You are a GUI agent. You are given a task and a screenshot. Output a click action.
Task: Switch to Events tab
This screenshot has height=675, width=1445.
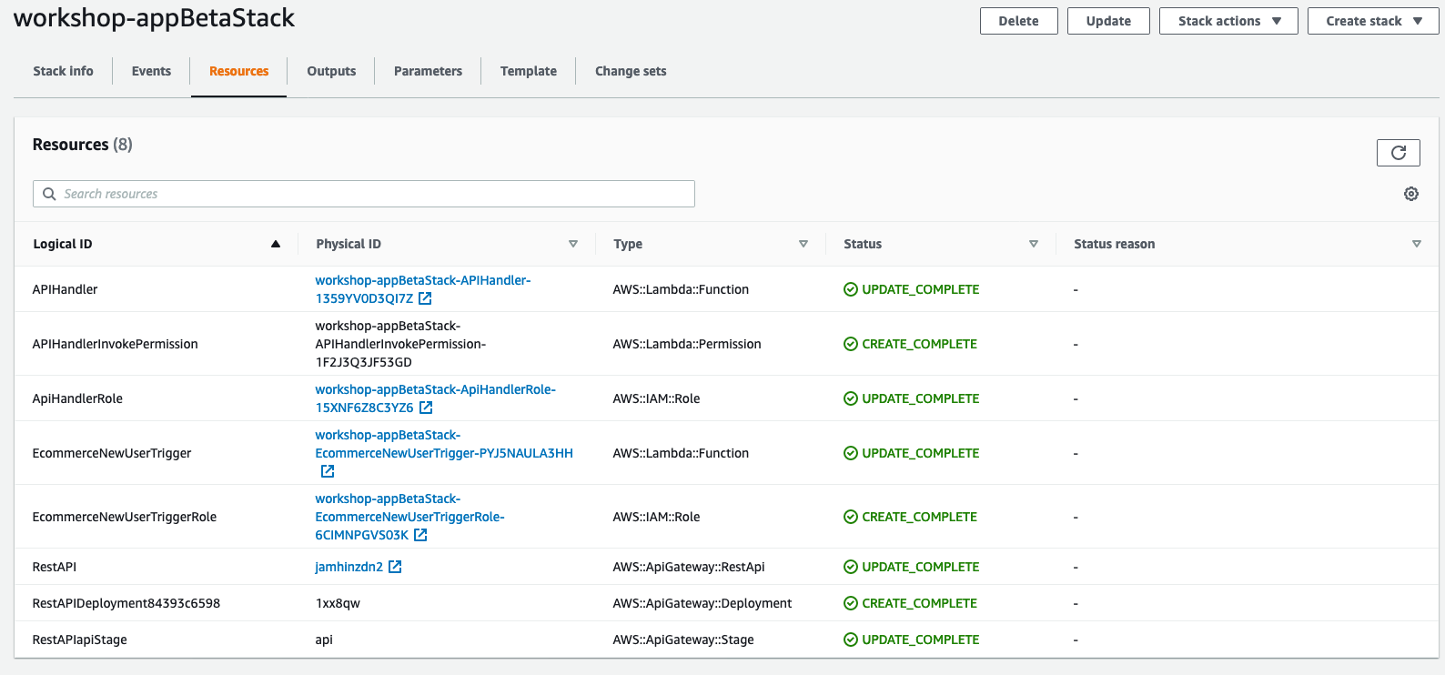coord(151,71)
